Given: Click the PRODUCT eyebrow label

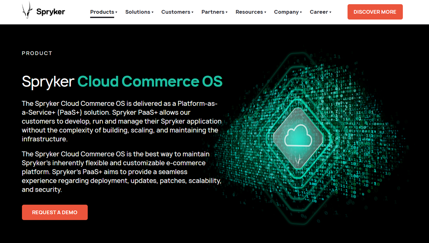Looking at the screenshot, I should tap(37, 53).
